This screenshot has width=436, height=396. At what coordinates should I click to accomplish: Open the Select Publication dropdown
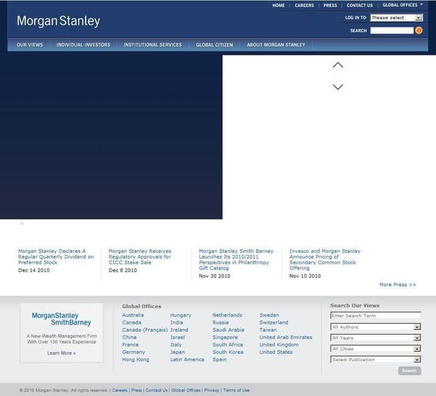375,360
